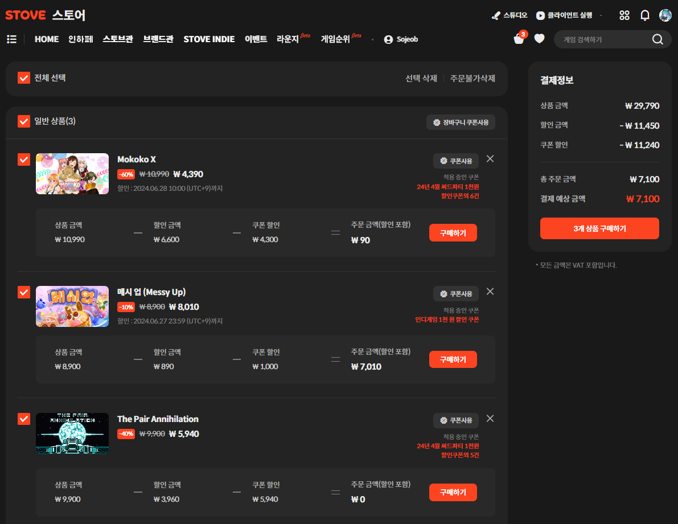Open the hamburger category menu icon

[x=12, y=39]
